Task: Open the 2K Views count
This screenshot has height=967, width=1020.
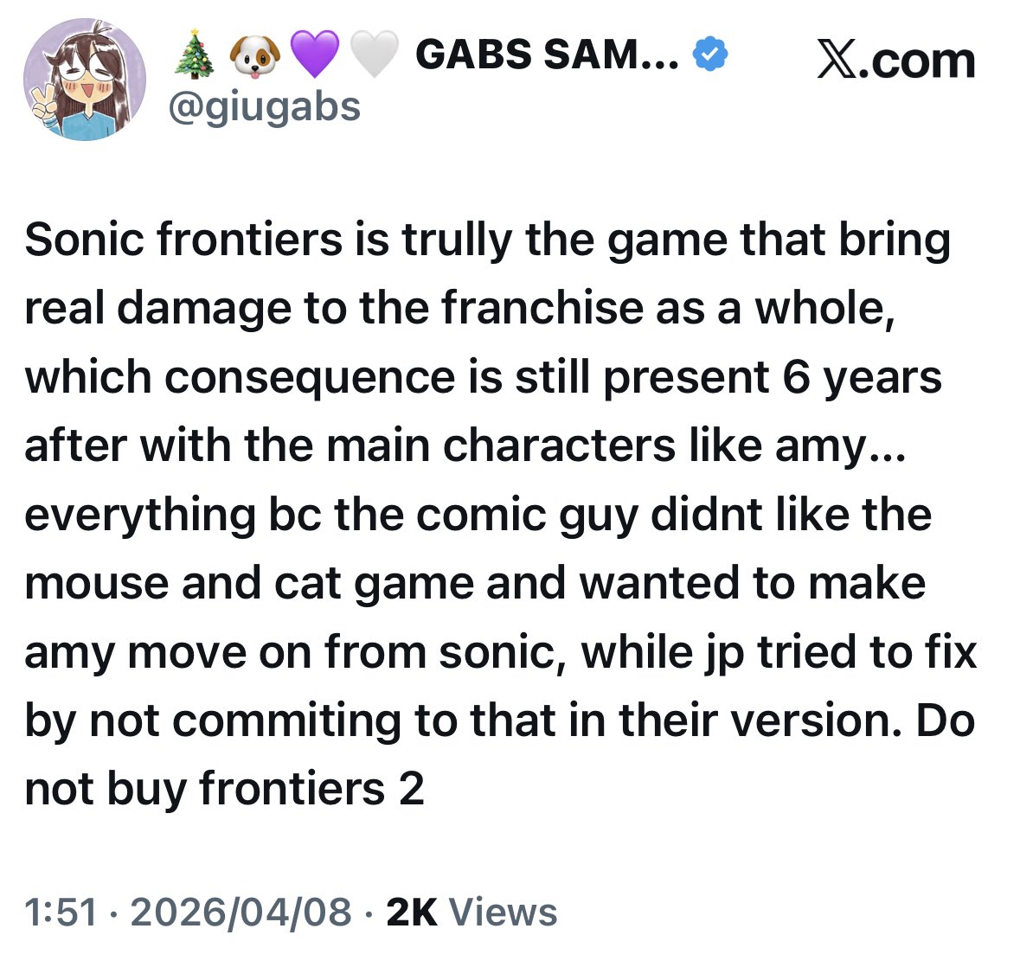Action: coord(472,912)
